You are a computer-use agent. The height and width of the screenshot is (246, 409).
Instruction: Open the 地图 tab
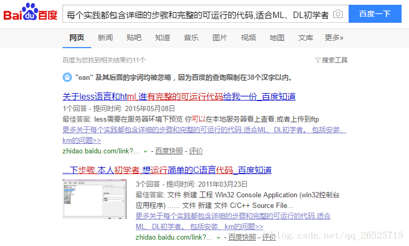coord(277,38)
